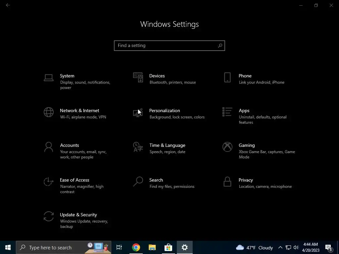The image size is (339, 254).
Task: Click the magnifier icon in Find a setting
Action: 220,46
